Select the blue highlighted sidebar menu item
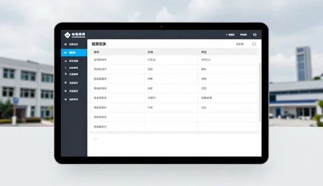 point(74,53)
